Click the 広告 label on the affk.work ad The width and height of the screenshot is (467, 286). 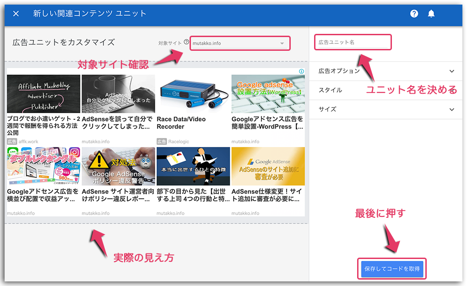coord(13,141)
